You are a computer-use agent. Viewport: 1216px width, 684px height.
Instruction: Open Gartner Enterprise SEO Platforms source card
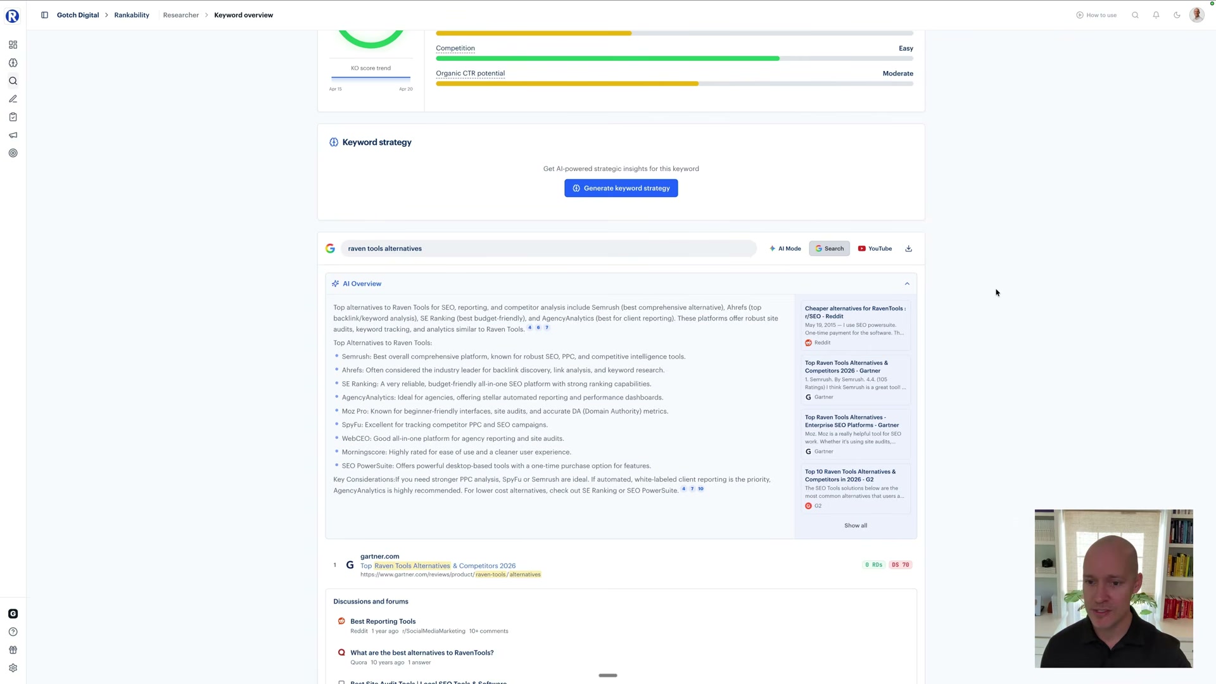856,434
